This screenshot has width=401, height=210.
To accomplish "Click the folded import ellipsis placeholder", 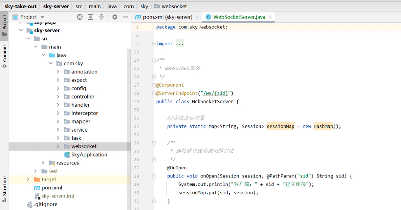I will (180, 43).
